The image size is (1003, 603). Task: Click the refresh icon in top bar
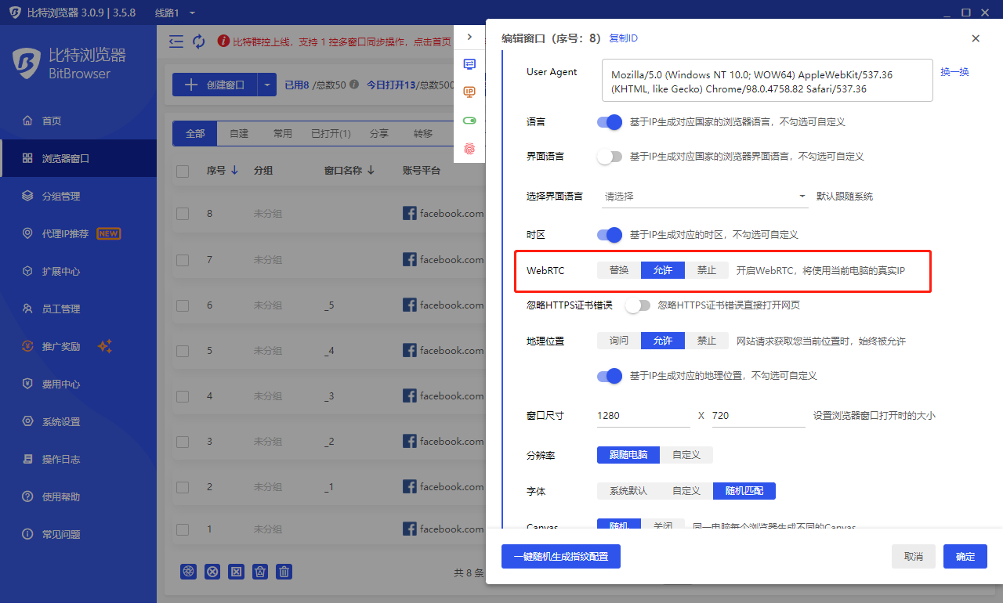click(x=199, y=42)
